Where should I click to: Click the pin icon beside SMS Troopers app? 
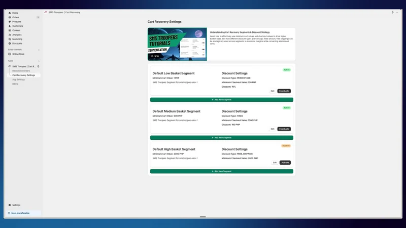click(x=39, y=66)
